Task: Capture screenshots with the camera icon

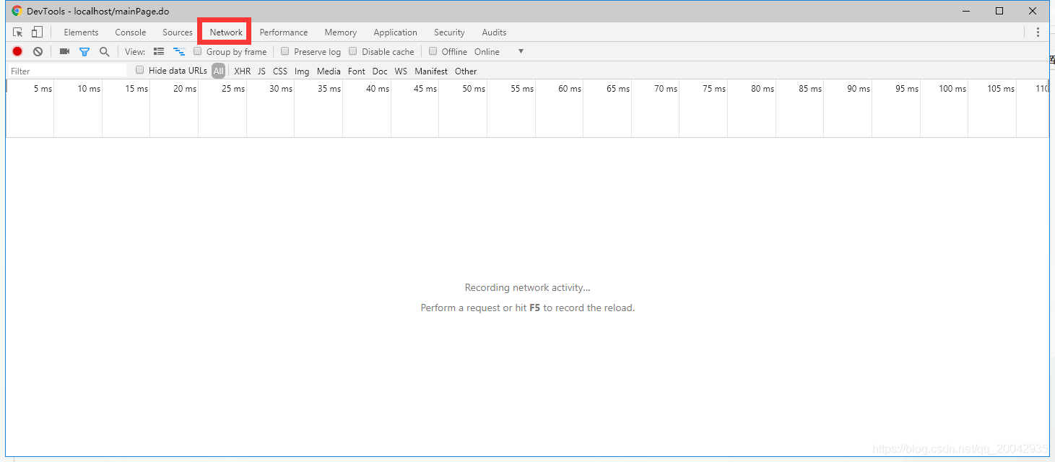Action: pyautogui.click(x=64, y=51)
